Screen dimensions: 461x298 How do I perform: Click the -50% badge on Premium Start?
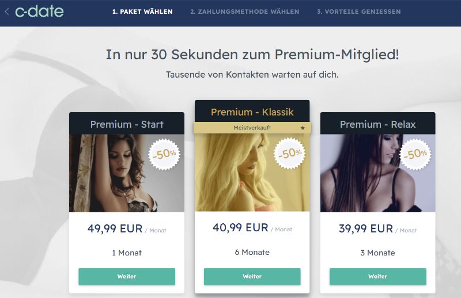(x=164, y=154)
